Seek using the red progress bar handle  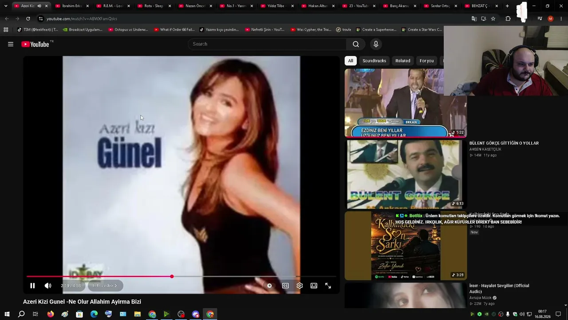[x=172, y=276]
